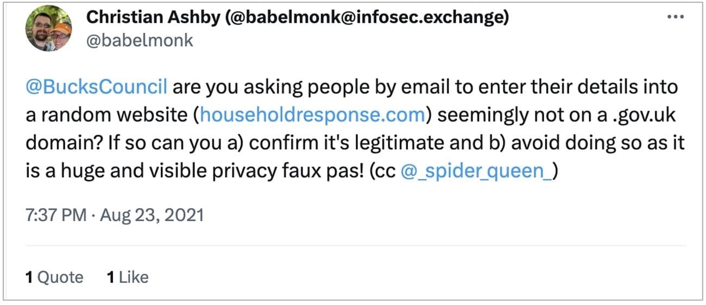The height and width of the screenshot is (305, 706).
Task: Click the display name Christian Ashby
Action: 152,17
